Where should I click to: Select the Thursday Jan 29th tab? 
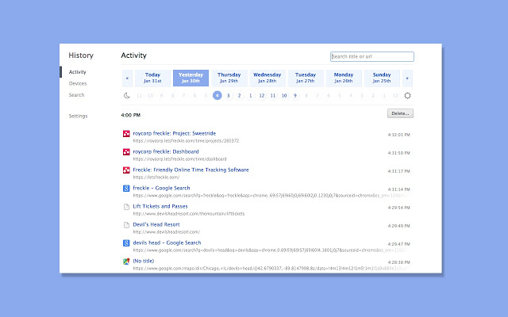229,78
